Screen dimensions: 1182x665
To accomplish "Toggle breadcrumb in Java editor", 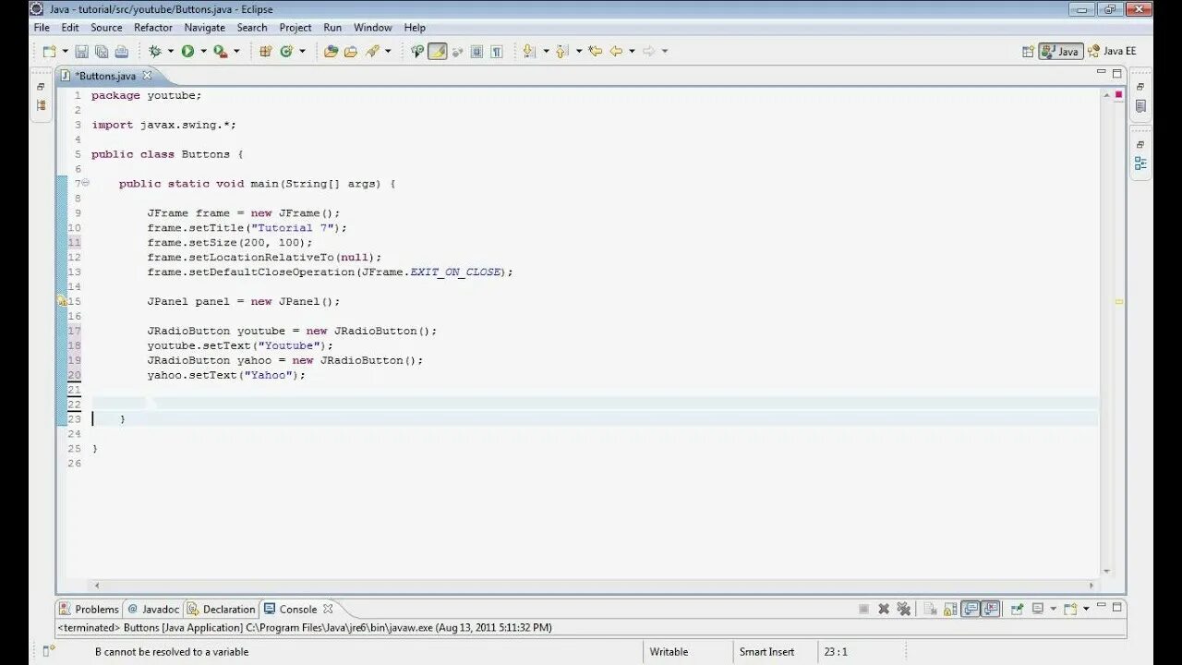I will tap(417, 52).
